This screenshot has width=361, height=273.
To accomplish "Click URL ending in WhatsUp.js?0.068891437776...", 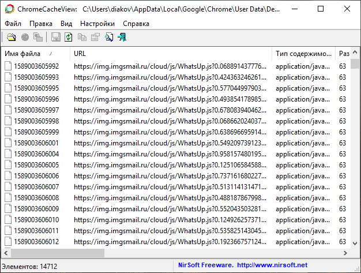I will [x=170, y=66].
